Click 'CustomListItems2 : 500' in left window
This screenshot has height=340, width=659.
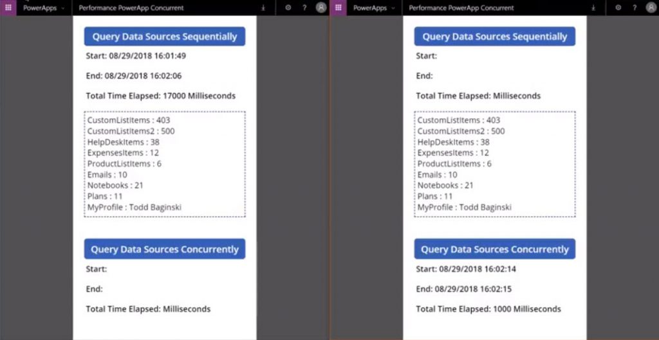(x=131, y=131)
